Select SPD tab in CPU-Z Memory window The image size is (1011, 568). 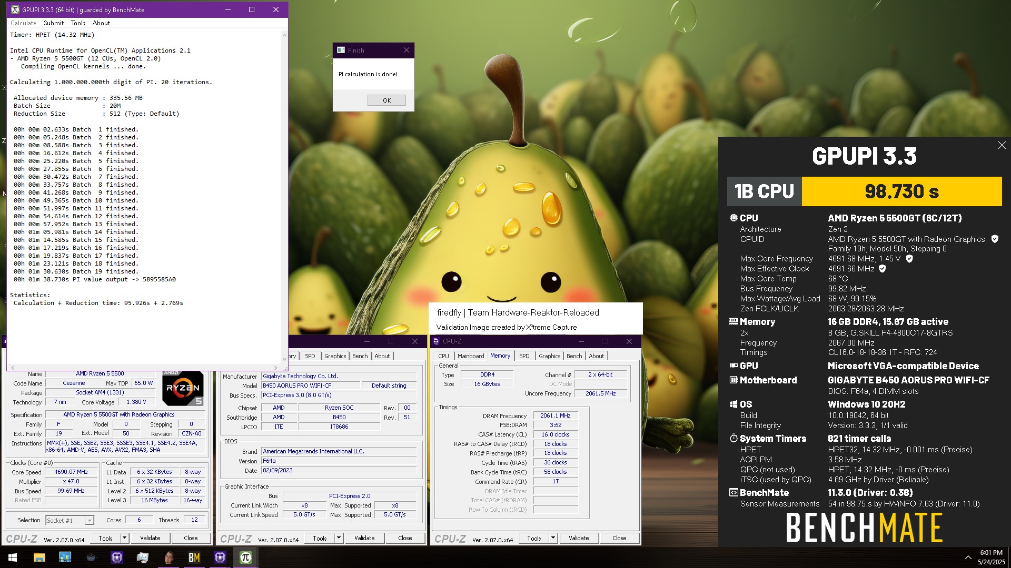[524, 356]
